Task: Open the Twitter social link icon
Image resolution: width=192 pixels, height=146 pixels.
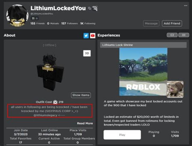Action: 86,35
